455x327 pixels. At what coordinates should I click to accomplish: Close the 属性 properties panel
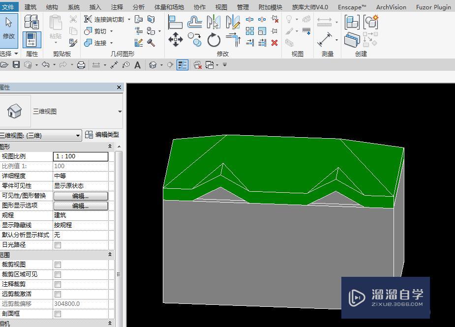pos(119,88)
